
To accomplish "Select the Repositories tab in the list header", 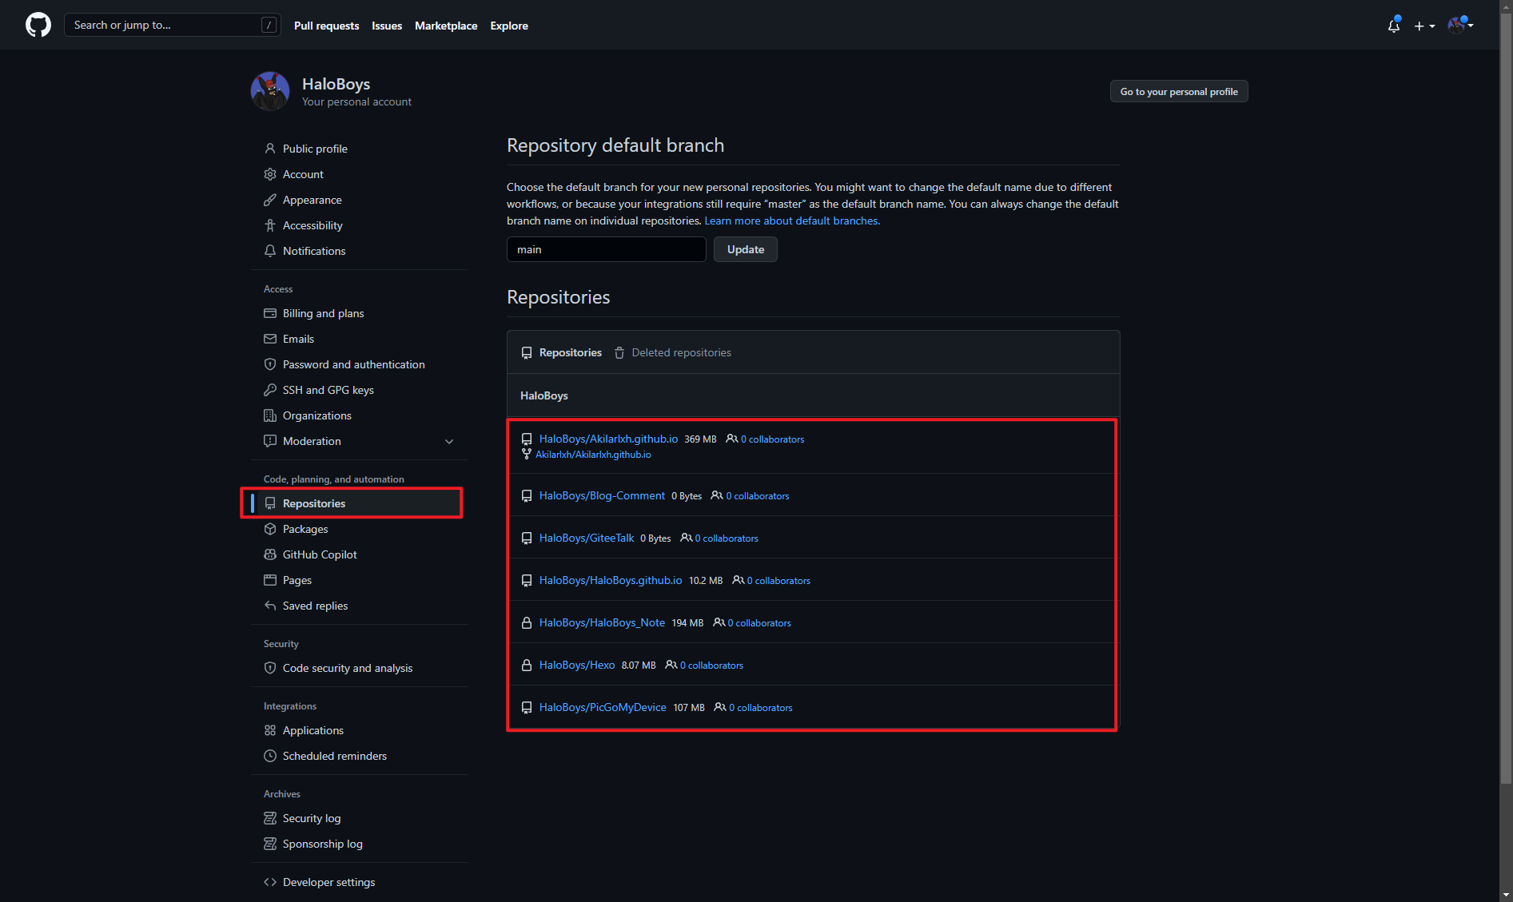I will pyautogui.click(x=561, y=352).
